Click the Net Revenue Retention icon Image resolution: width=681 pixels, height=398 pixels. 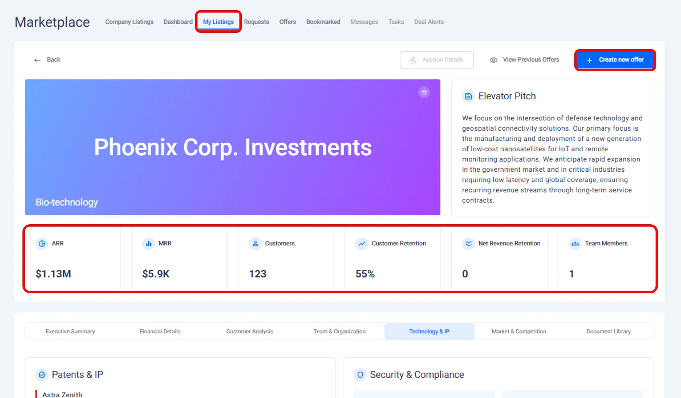click(468, 243)
